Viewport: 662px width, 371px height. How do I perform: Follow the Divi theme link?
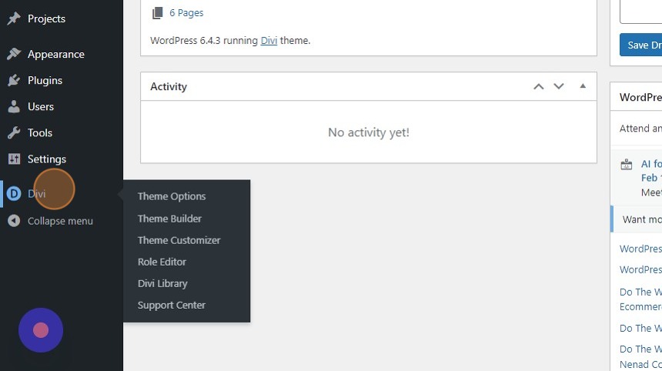(x=269, y=41)
